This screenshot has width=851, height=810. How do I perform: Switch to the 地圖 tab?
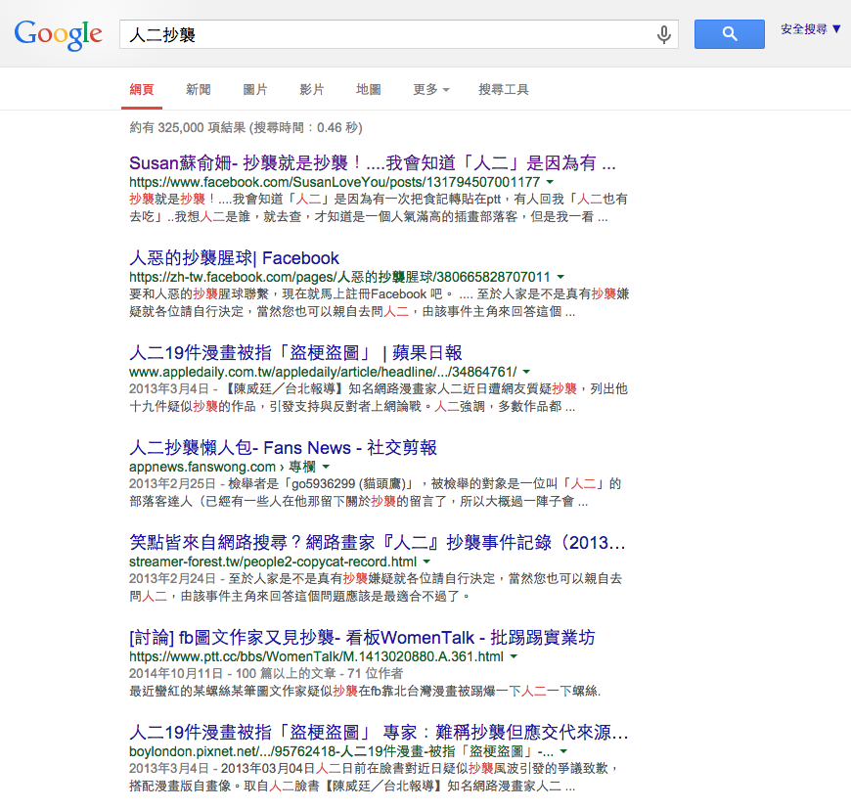(x=369, y=90)
